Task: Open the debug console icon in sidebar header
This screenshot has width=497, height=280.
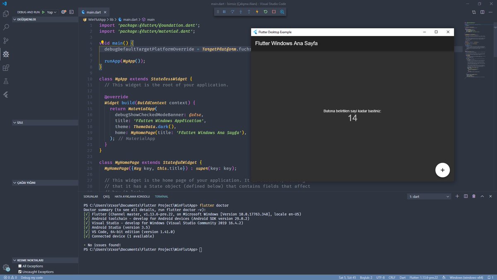Action: click(72, 12)
